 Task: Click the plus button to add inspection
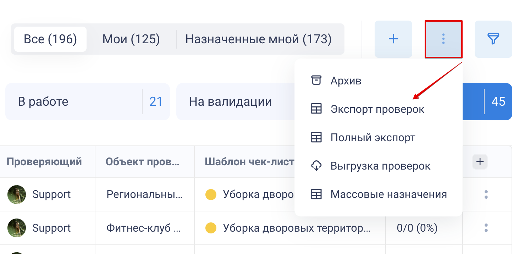(x=393, y=39)
